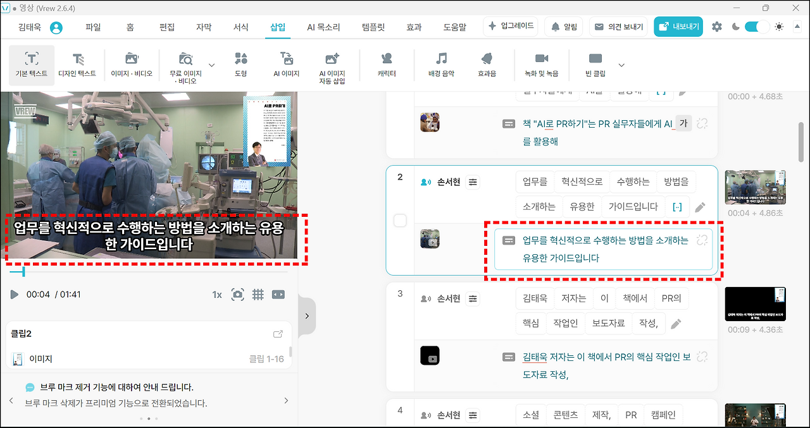This screenshot has width=810, height=428.
Task: Click the 업그레이드 button
Action: pyautogui.click(x=511, y=27)
